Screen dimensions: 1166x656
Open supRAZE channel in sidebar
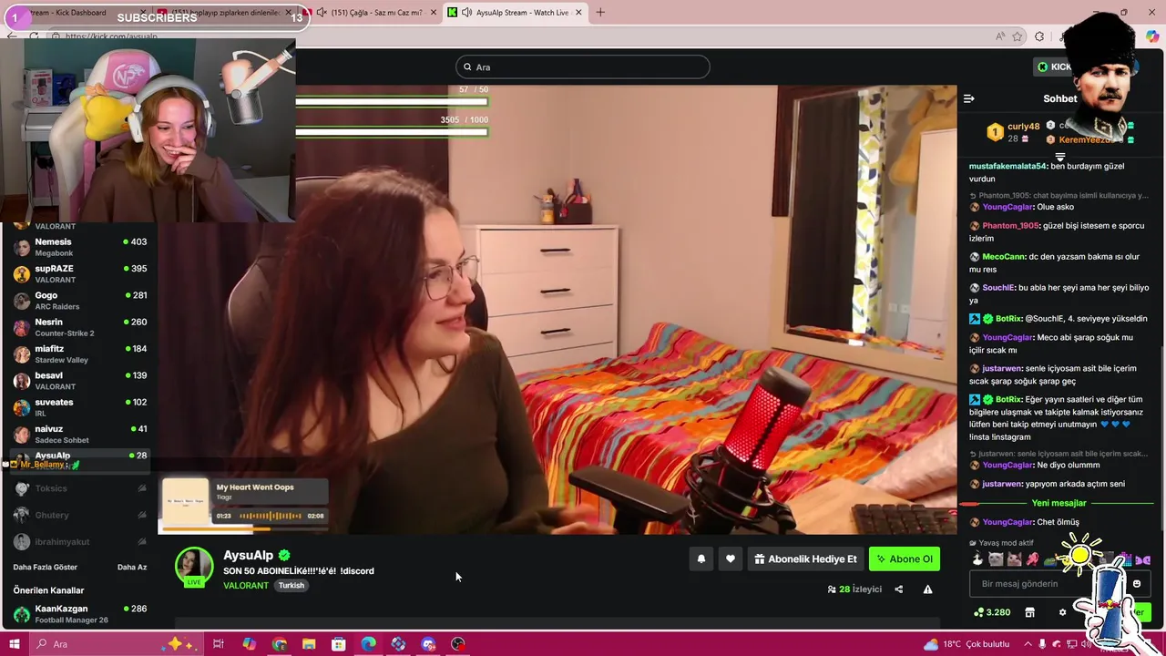[x=80, y=273]
